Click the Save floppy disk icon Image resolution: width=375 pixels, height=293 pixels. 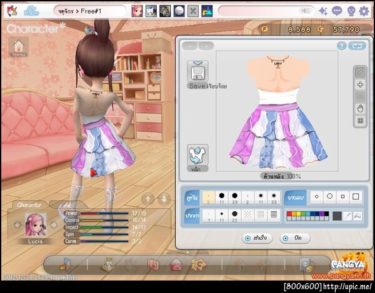pyautogui.click(x=197, y=71)
